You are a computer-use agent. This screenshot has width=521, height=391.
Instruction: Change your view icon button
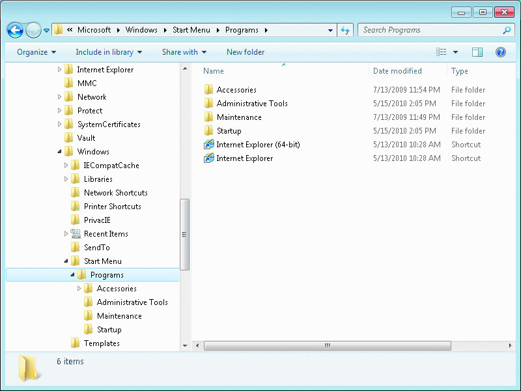[442, 52]
